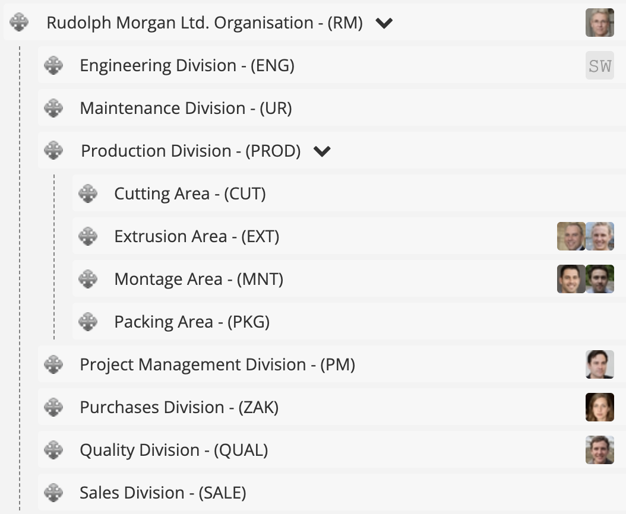Collapse the Rudolph Morgan Ltd. Organisation tree
The height and width of the screenshot is (514, 626).
384,23
